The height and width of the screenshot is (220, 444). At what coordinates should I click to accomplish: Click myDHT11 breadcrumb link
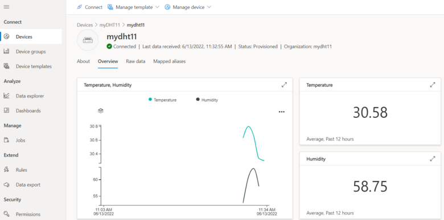[110, 25]
